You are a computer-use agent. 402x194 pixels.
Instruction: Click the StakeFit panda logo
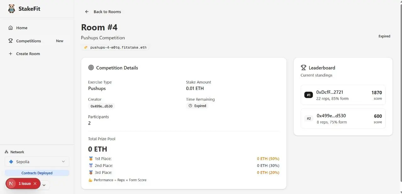[11, 9]
